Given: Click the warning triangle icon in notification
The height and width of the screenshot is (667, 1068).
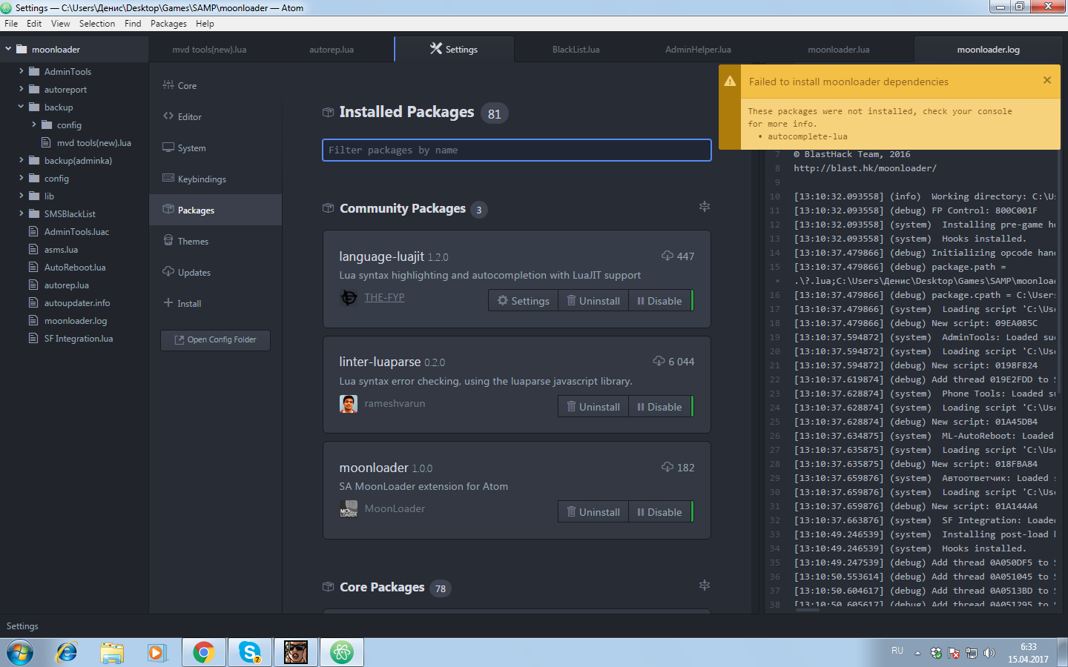Looking at the screenshot, I should [x=731, y=82].
